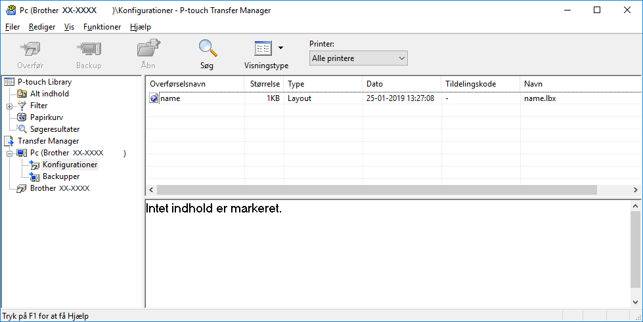Open the Hjælp menu

click(141, 27)
